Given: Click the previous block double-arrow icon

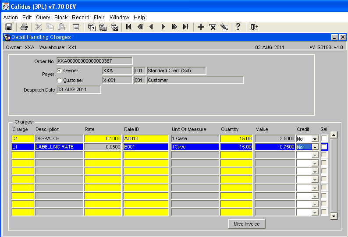Looking at the screenshot, I should point(140,27).
